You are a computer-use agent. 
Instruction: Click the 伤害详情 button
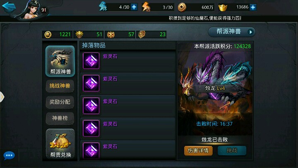198,151
